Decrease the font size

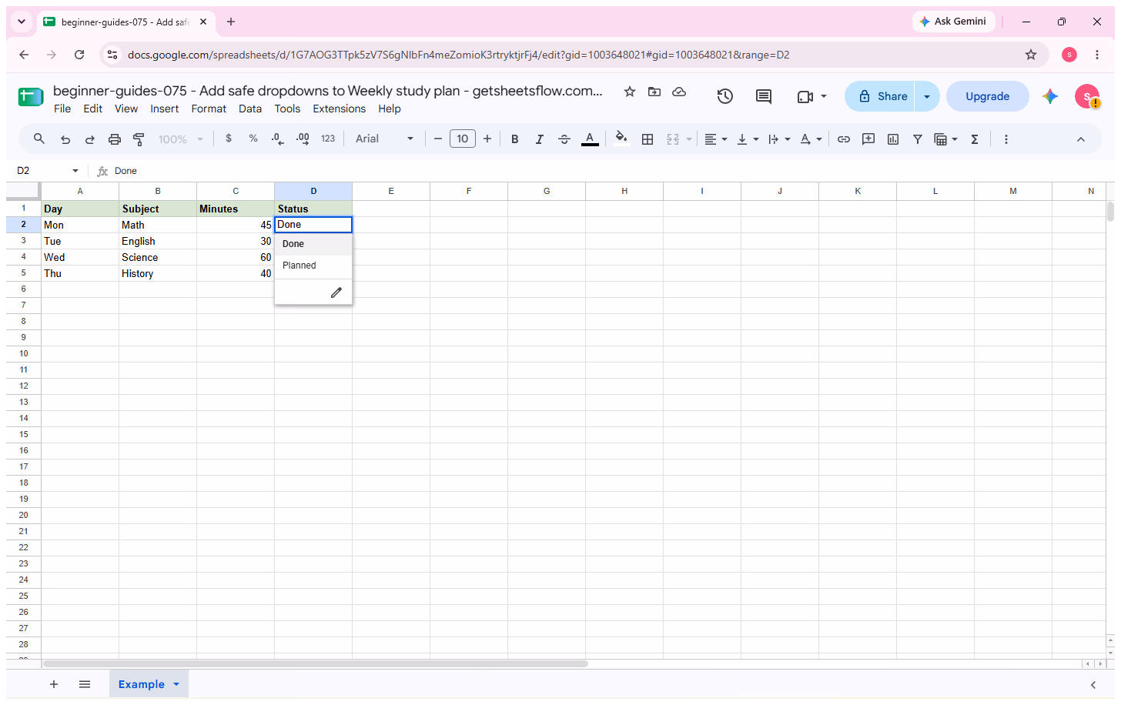tap(438, 139)
